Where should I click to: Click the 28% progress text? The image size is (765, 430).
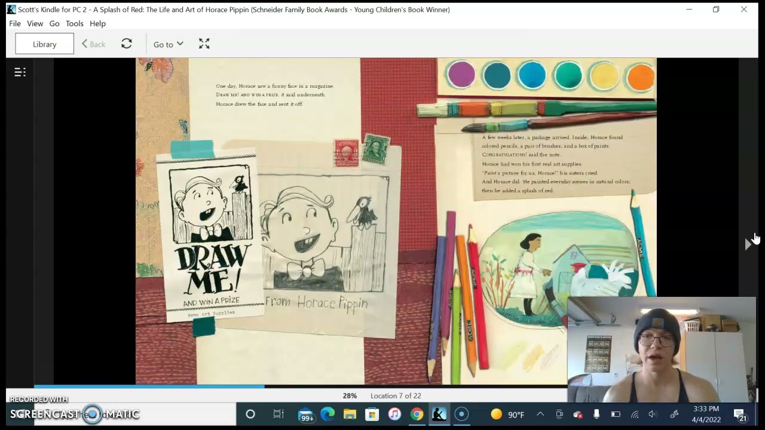click(350, 395)
